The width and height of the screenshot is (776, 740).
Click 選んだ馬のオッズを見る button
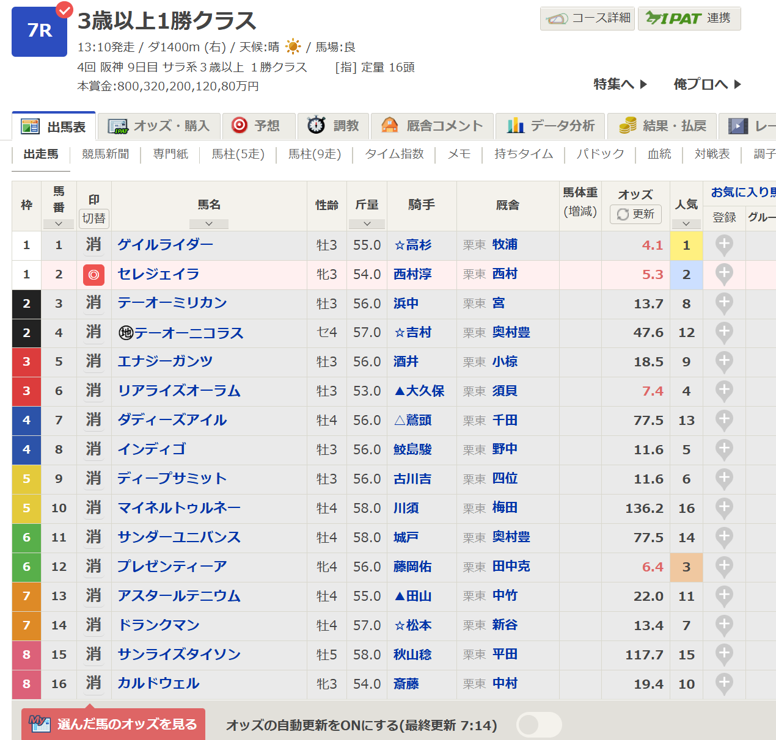coord(114,725)
